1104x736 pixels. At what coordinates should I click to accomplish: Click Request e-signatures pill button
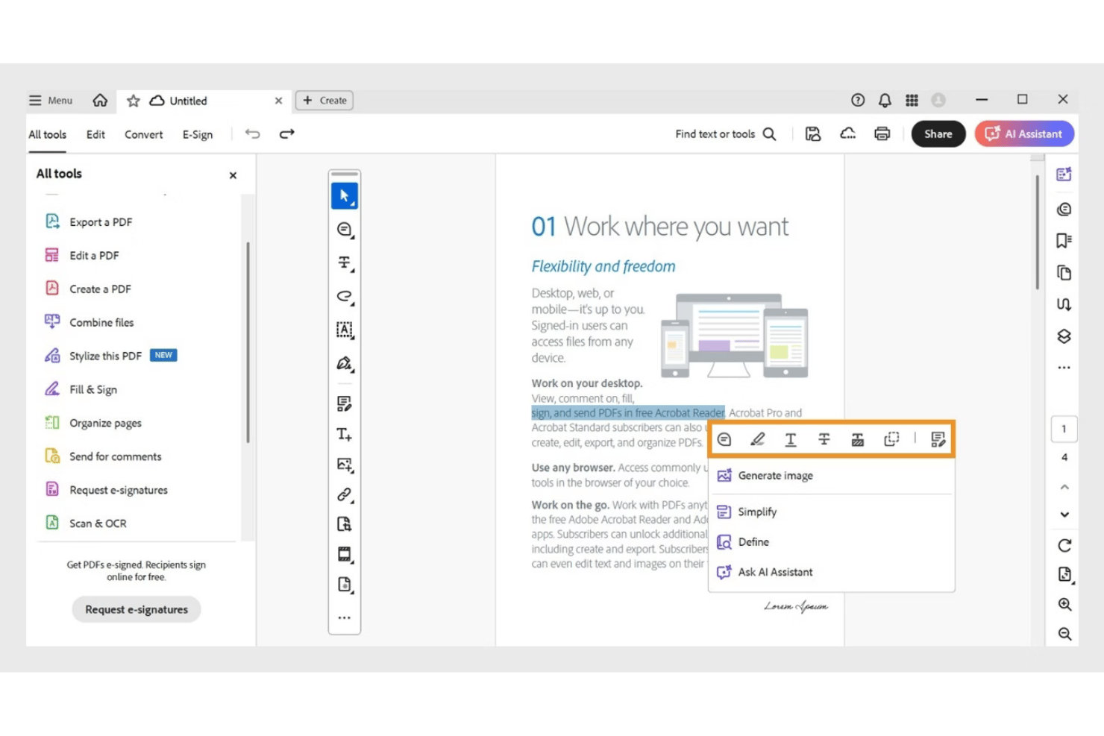(137, 609)
